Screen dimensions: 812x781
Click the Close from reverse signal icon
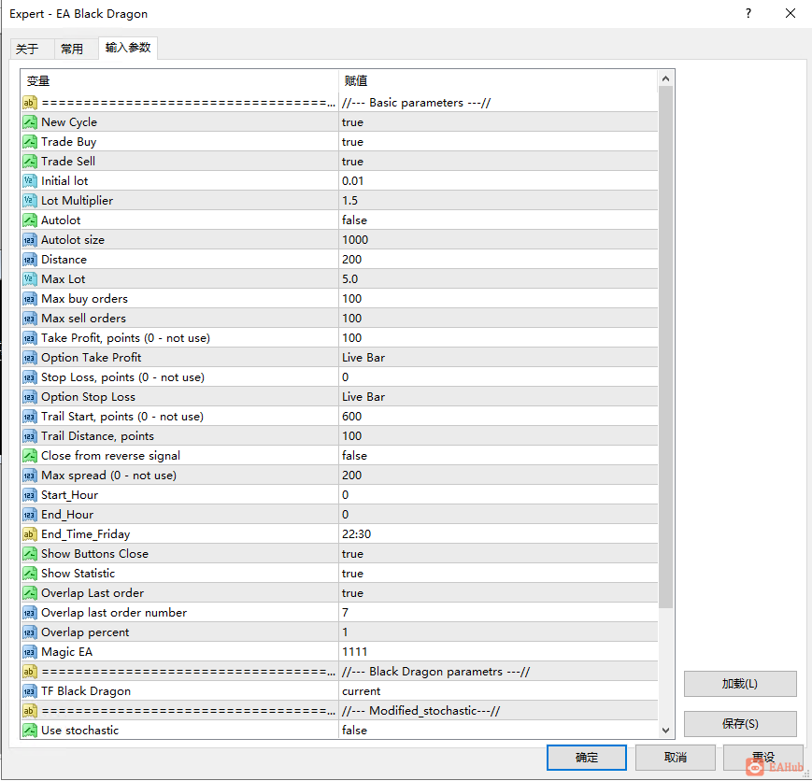[30, 456]
